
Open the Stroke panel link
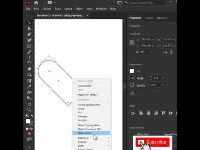(x=140, y=78)
